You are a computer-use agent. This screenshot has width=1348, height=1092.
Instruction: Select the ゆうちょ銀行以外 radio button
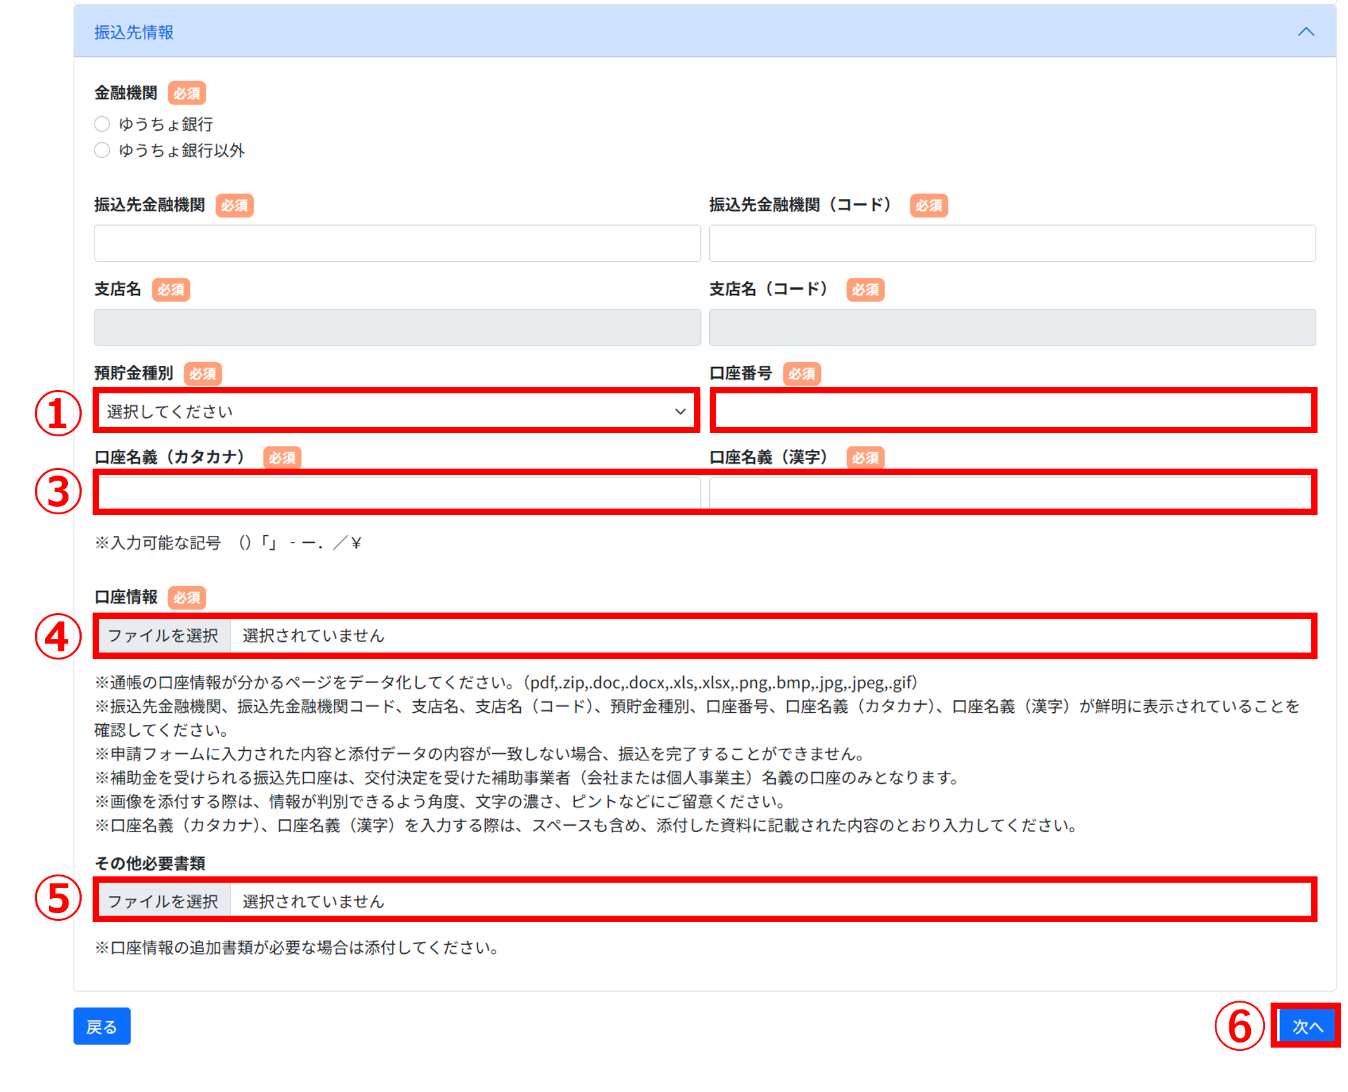tap(102, 150)
